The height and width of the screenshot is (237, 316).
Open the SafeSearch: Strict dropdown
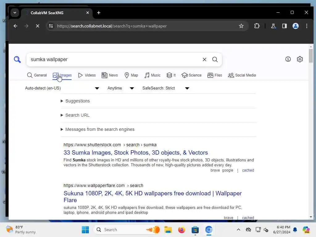pos(166,88)
